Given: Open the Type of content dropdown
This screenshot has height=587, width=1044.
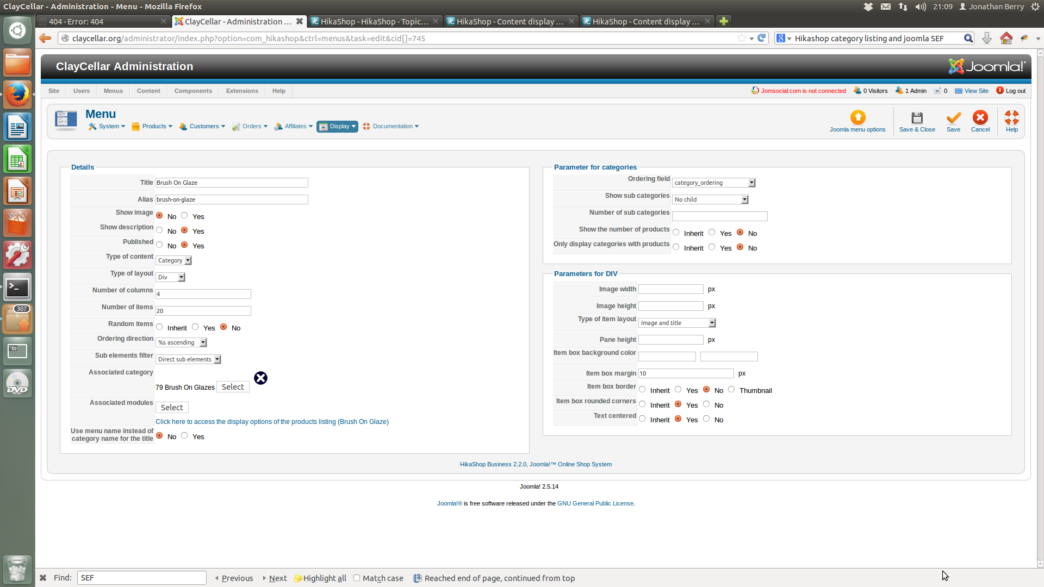Looking at the screenshot, I should pyautogui.click(x=173, y=260).
